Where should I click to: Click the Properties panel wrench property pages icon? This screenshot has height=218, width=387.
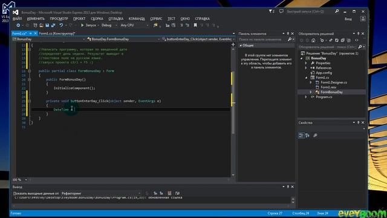315,135
